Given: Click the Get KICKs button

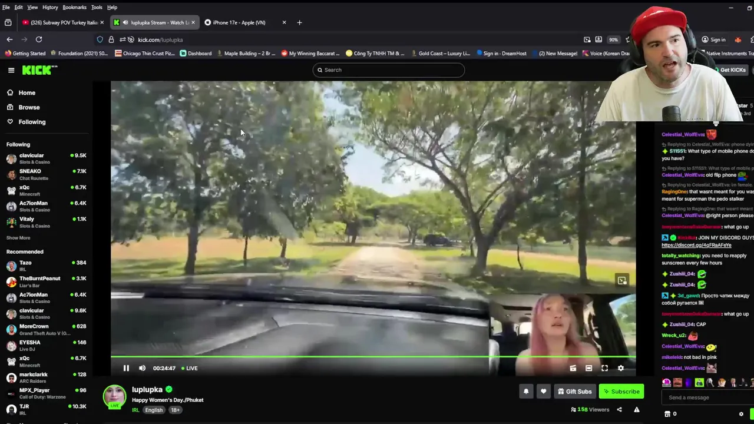Looking at the screenshot, I should (730, 70).
